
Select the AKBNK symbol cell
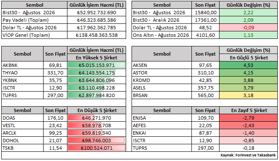click(x=23, y=65)
